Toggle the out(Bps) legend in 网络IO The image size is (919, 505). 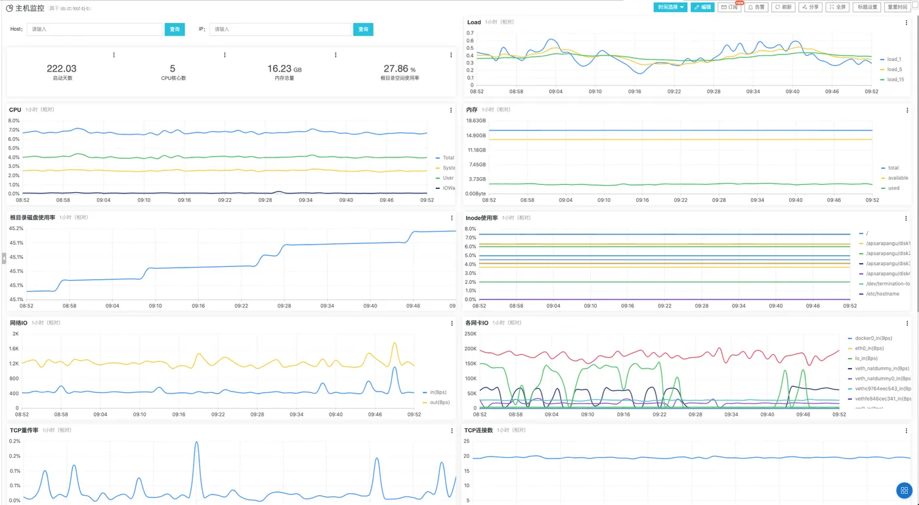point(436,402)
